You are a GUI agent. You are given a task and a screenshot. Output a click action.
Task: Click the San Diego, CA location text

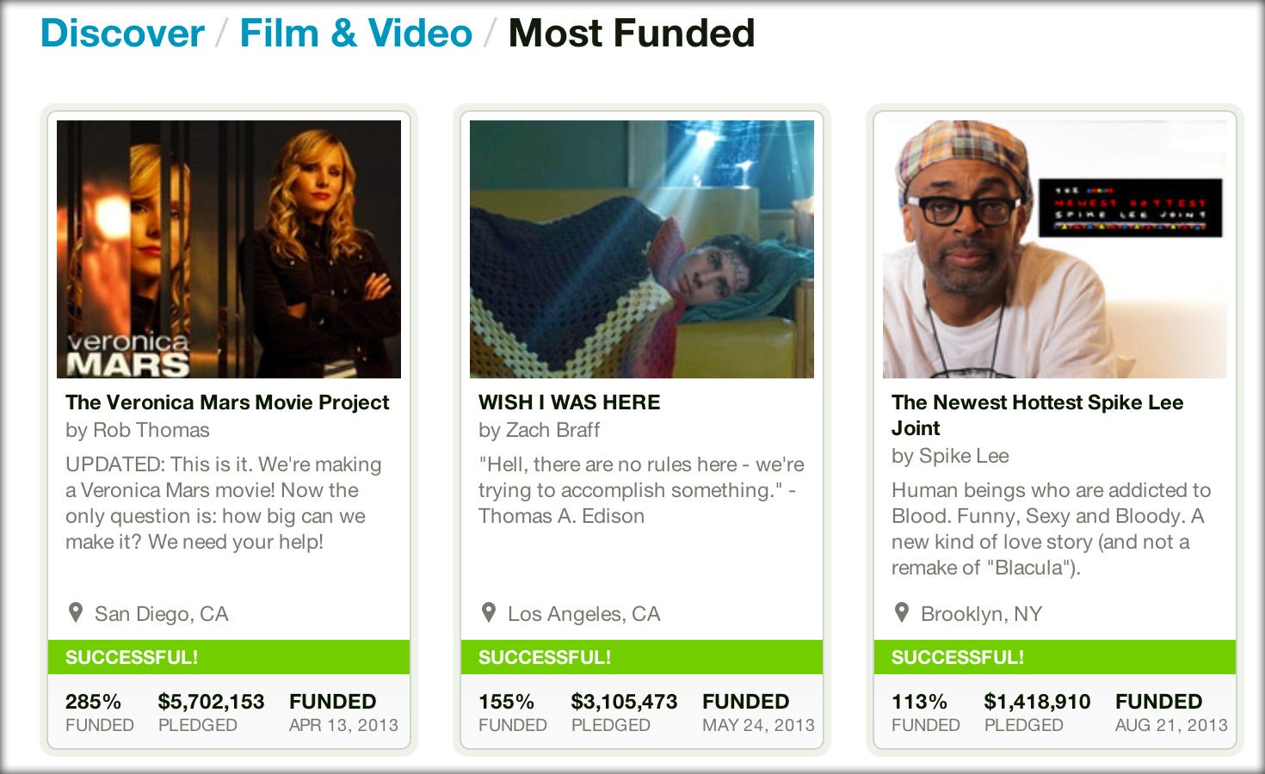[x=161, y=614]
